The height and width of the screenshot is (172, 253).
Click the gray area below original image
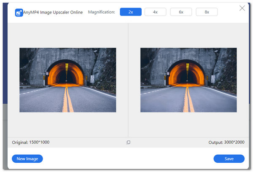pos(67,124)
